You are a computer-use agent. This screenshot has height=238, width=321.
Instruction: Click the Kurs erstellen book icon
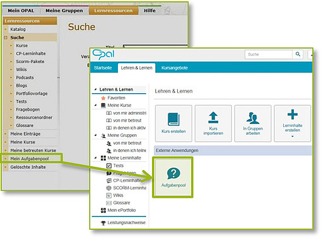tap(173, 119)
